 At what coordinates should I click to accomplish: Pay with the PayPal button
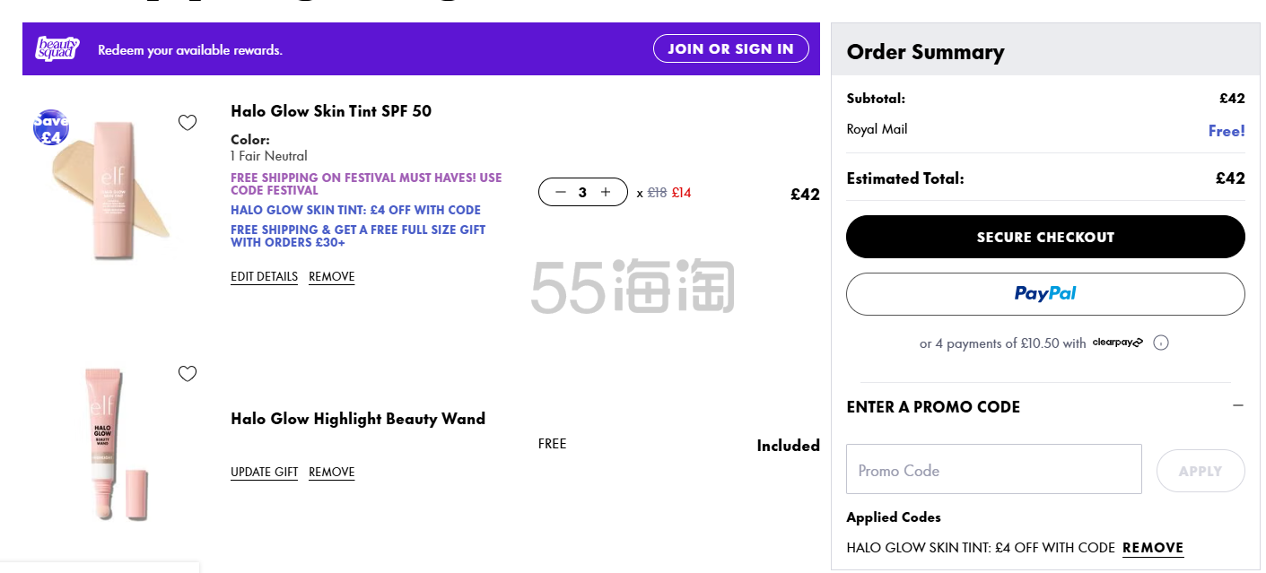(1045, 294)
